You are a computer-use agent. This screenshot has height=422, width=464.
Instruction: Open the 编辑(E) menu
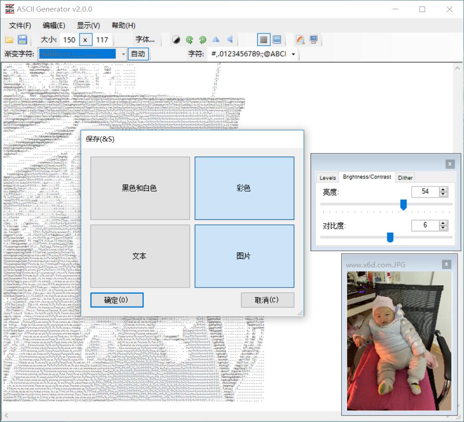pyautogui.click(x=54, y=26)
